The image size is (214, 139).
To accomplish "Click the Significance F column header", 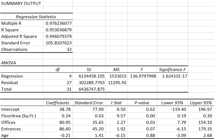I will [x=172, y=69].
